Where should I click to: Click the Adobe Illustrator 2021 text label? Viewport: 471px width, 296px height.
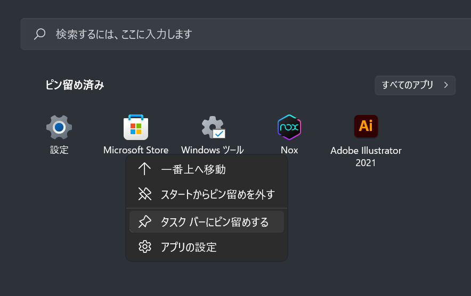(366, 157)
